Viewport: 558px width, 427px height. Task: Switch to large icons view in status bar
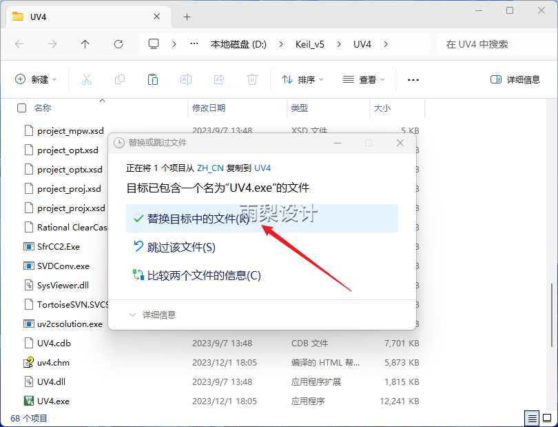click(x=546, y=418)
